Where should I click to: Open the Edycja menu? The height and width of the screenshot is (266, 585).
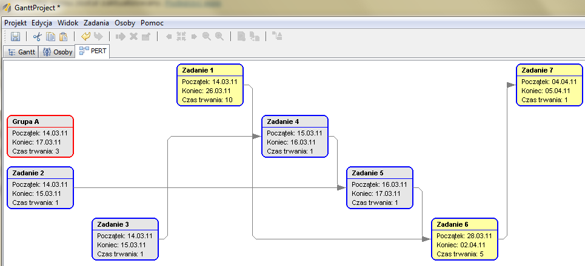pyautogui.click(x=42, y=22)
